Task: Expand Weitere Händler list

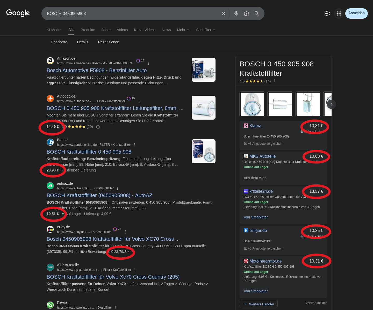Action: click(259, 304)
